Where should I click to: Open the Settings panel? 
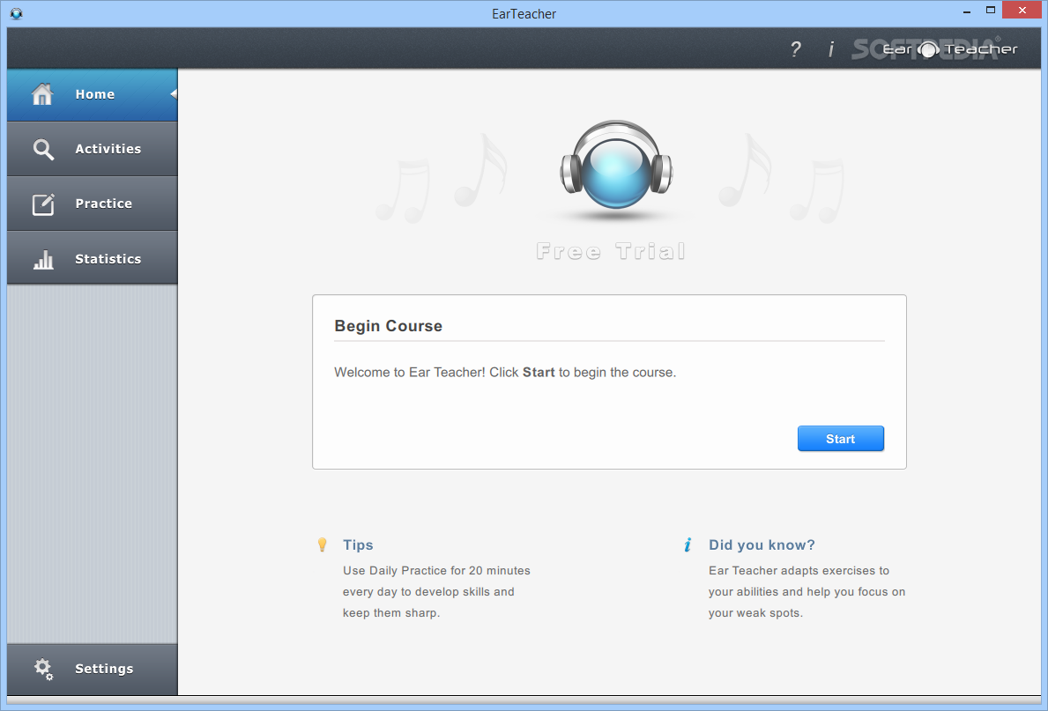(93, 669)
